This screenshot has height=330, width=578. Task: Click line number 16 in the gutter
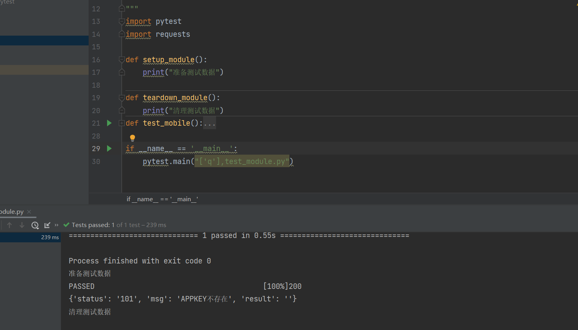point(96,60)
